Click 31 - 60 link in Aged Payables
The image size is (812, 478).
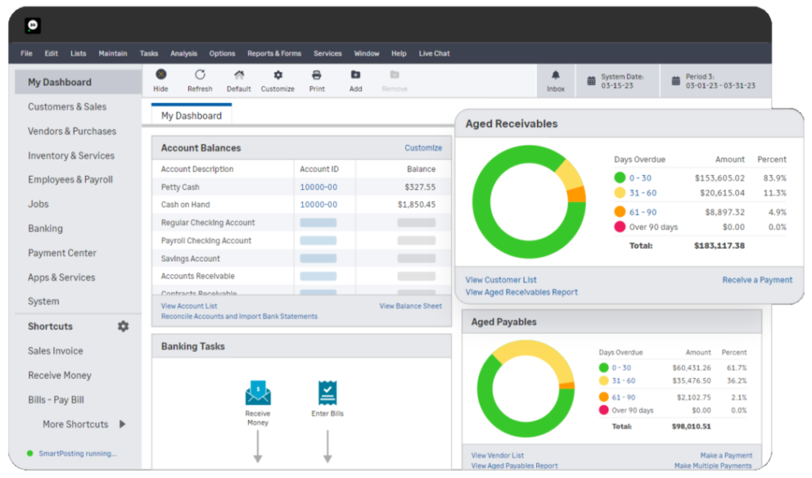(623, 380)
